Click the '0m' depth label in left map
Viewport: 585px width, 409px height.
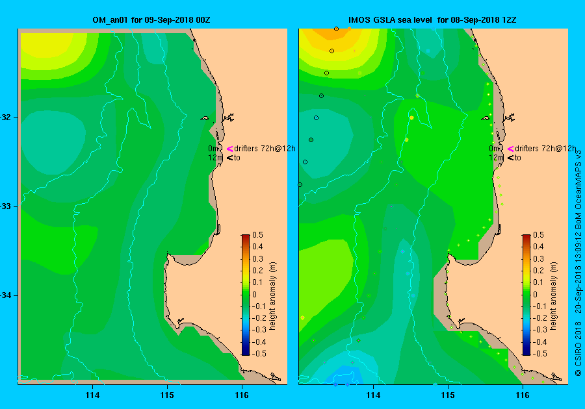click(x=213, y=148)
